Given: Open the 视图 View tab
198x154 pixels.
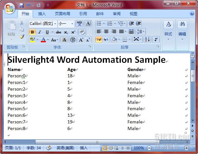Looking at the screenshot, I should tap(133, 14).
